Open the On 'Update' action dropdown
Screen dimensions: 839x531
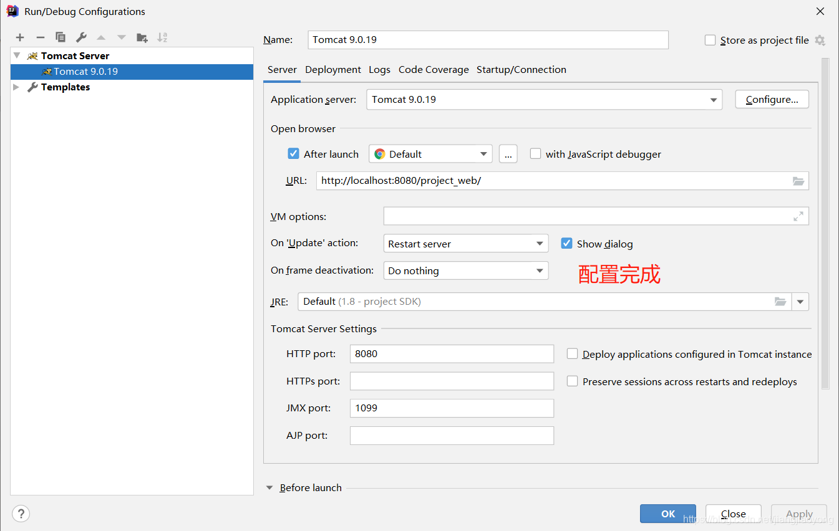466,244
